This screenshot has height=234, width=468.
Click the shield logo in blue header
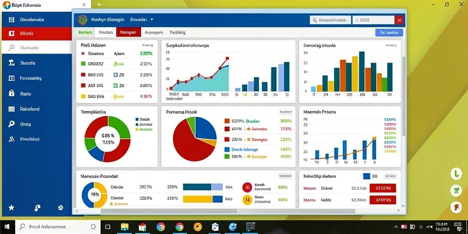tap(83, 20)
